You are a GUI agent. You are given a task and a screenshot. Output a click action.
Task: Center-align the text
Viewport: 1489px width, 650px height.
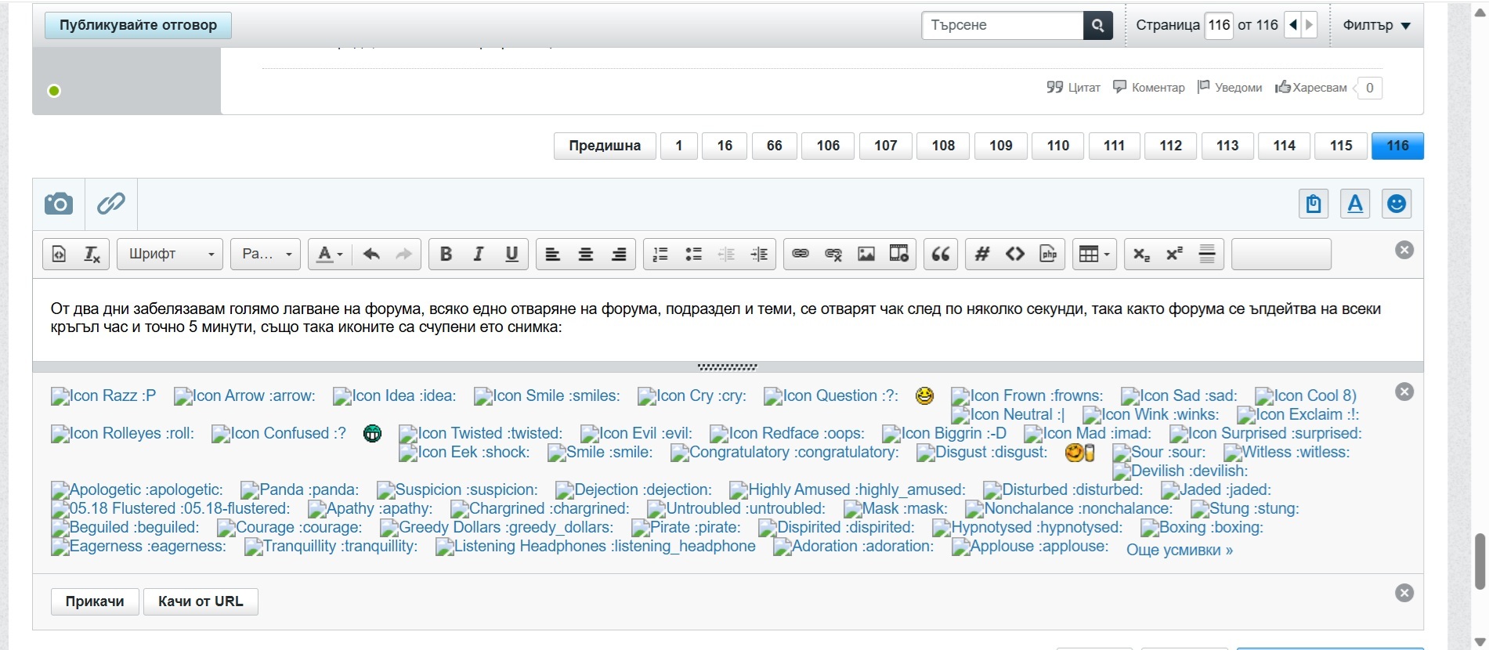(x=586, y=254)
